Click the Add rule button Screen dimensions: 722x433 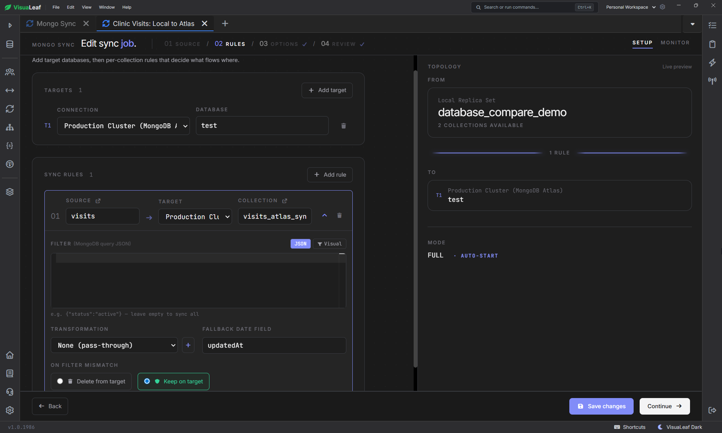click(330, 174)
